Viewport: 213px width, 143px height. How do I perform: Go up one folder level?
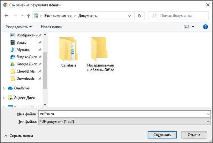coord(29,16)
